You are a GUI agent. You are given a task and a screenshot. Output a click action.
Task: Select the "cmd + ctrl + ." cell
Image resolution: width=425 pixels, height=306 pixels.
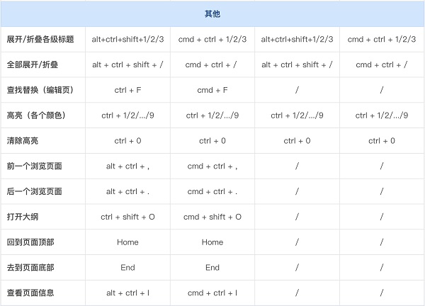pos(212,191)
